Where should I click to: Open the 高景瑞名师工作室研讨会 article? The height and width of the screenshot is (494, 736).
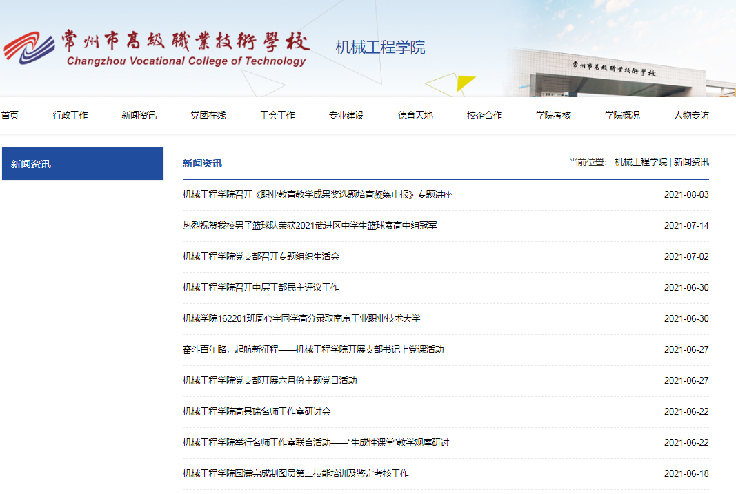[257, 412]
